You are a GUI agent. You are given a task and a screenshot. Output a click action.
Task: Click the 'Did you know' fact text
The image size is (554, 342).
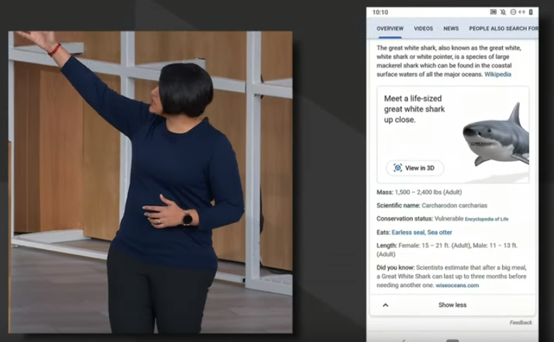tap(451, 276)
